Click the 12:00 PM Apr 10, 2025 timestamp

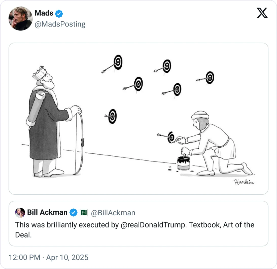[49, 257]
